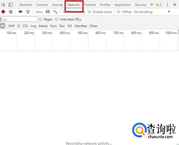Screen dimensions: 179x145
Task: Capture screenshots with the camera icon
Action: pos(20,12)
